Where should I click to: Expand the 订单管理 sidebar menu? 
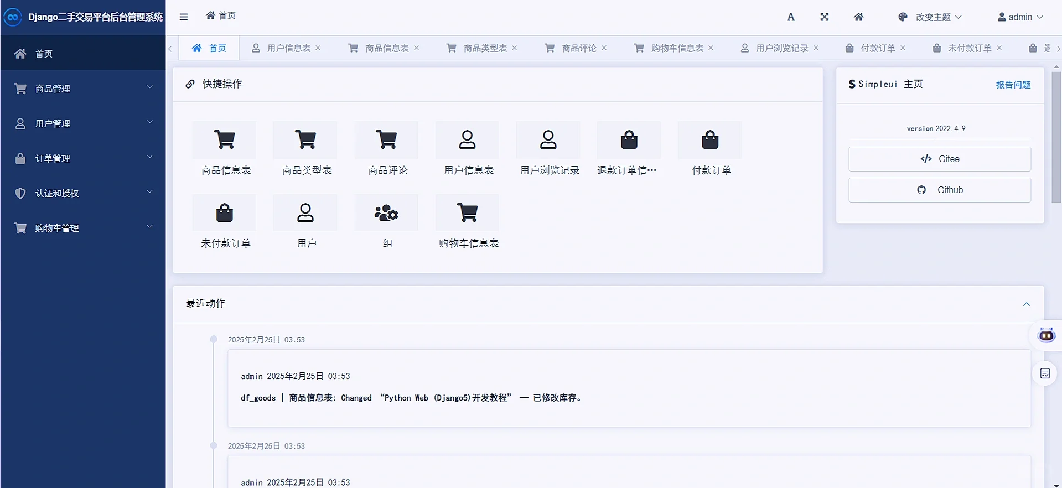[83, 158]
